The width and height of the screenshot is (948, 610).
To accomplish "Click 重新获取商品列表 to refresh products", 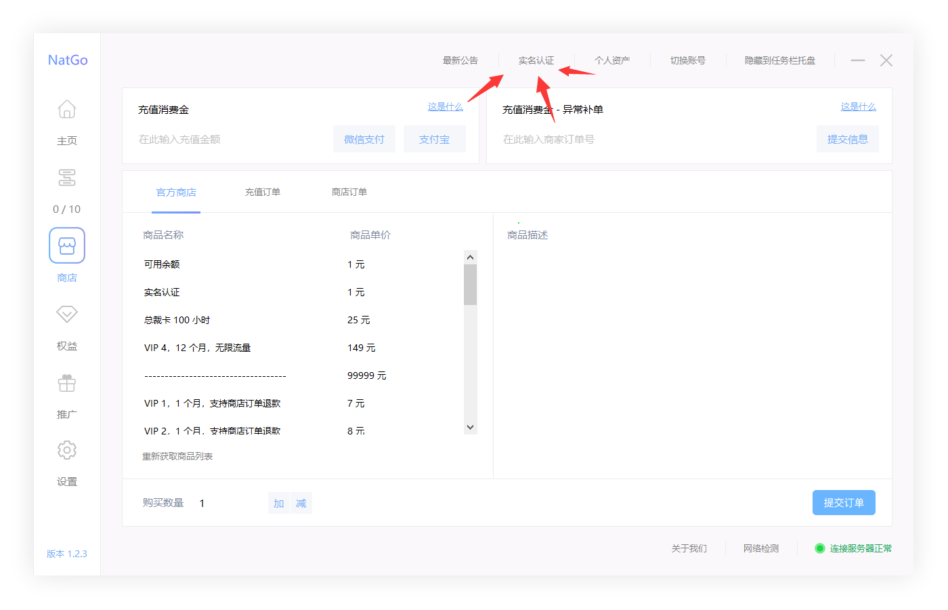I will (176, 456).
